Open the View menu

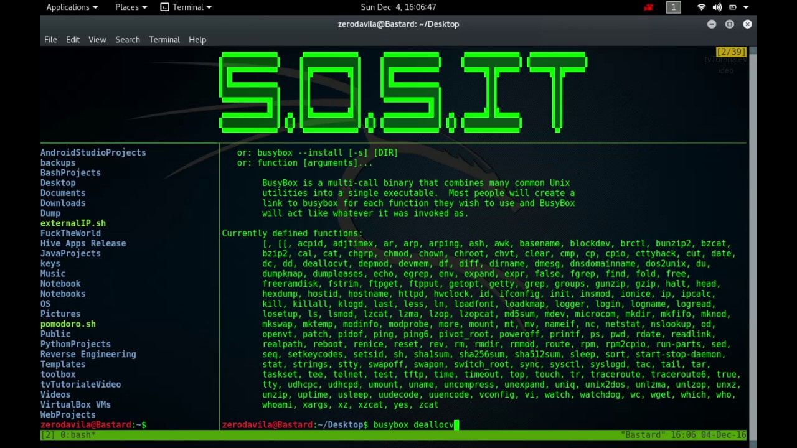[97, 40]
